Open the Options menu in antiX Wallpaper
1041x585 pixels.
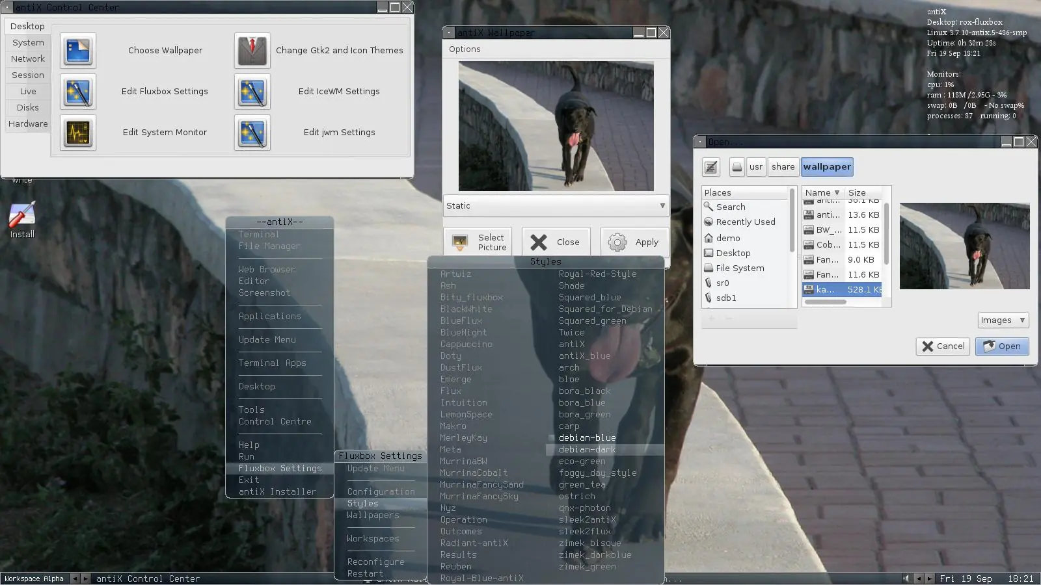[465, 49]
